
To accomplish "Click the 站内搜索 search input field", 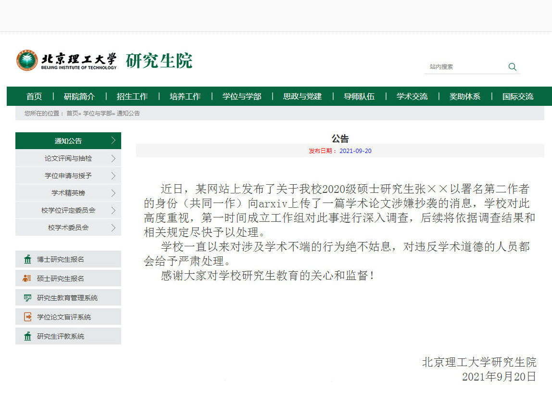I will pos(465,67).
